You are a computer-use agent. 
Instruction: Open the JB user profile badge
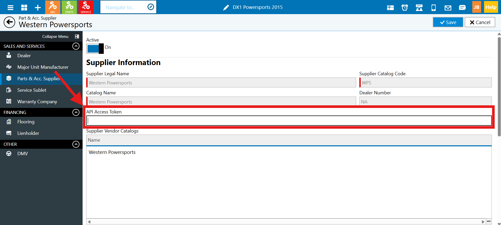pos(477,7)
